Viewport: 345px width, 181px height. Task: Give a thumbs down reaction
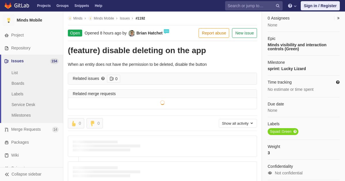(95, 123)
